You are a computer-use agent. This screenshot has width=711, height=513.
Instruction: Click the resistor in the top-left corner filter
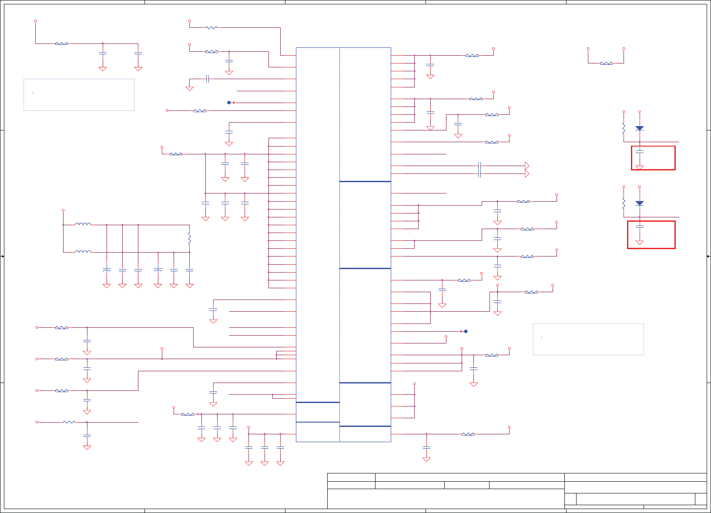(61, 43)
